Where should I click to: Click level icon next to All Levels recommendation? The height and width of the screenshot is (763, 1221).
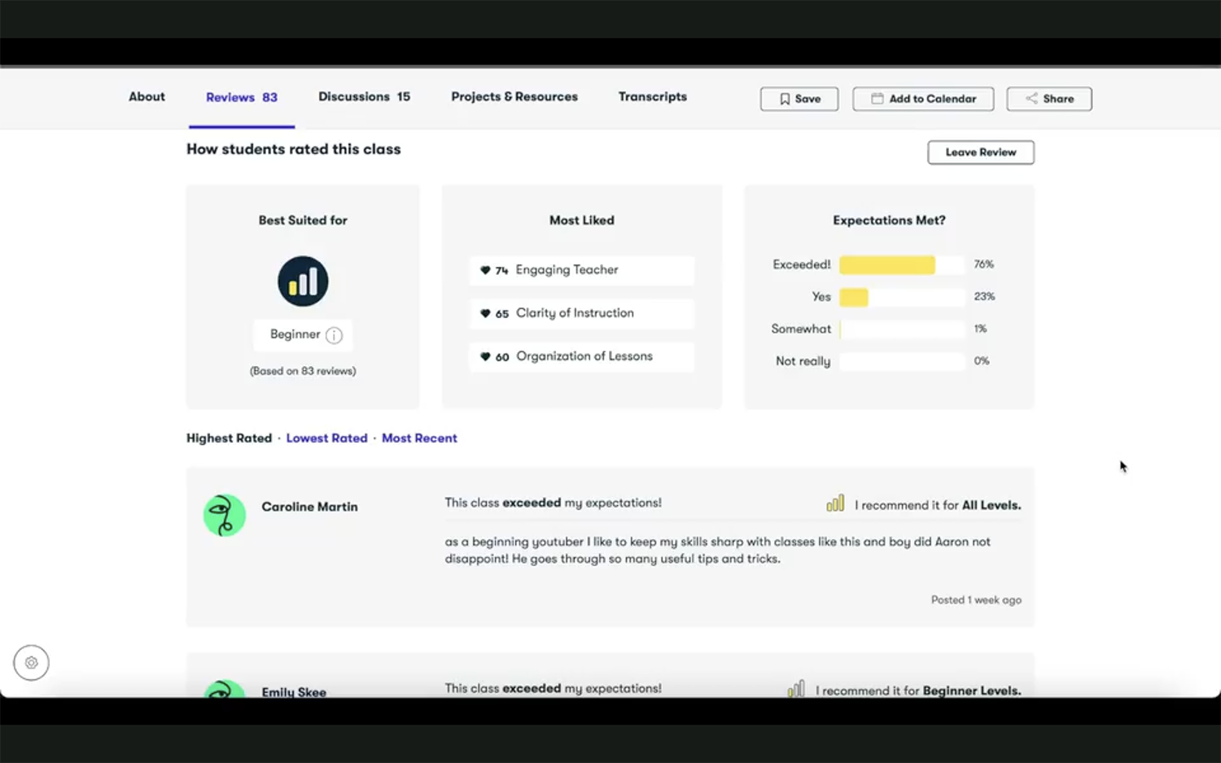835,504
